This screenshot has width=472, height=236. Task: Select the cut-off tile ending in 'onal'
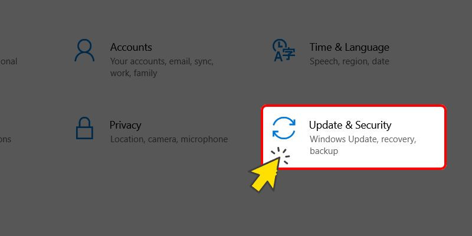pyautogui.click(x=8, y=61)
